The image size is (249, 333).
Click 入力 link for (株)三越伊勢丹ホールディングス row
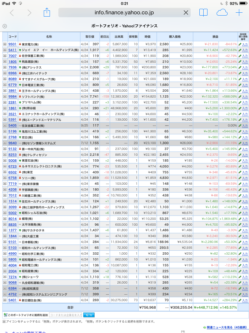tap(245, 207)
